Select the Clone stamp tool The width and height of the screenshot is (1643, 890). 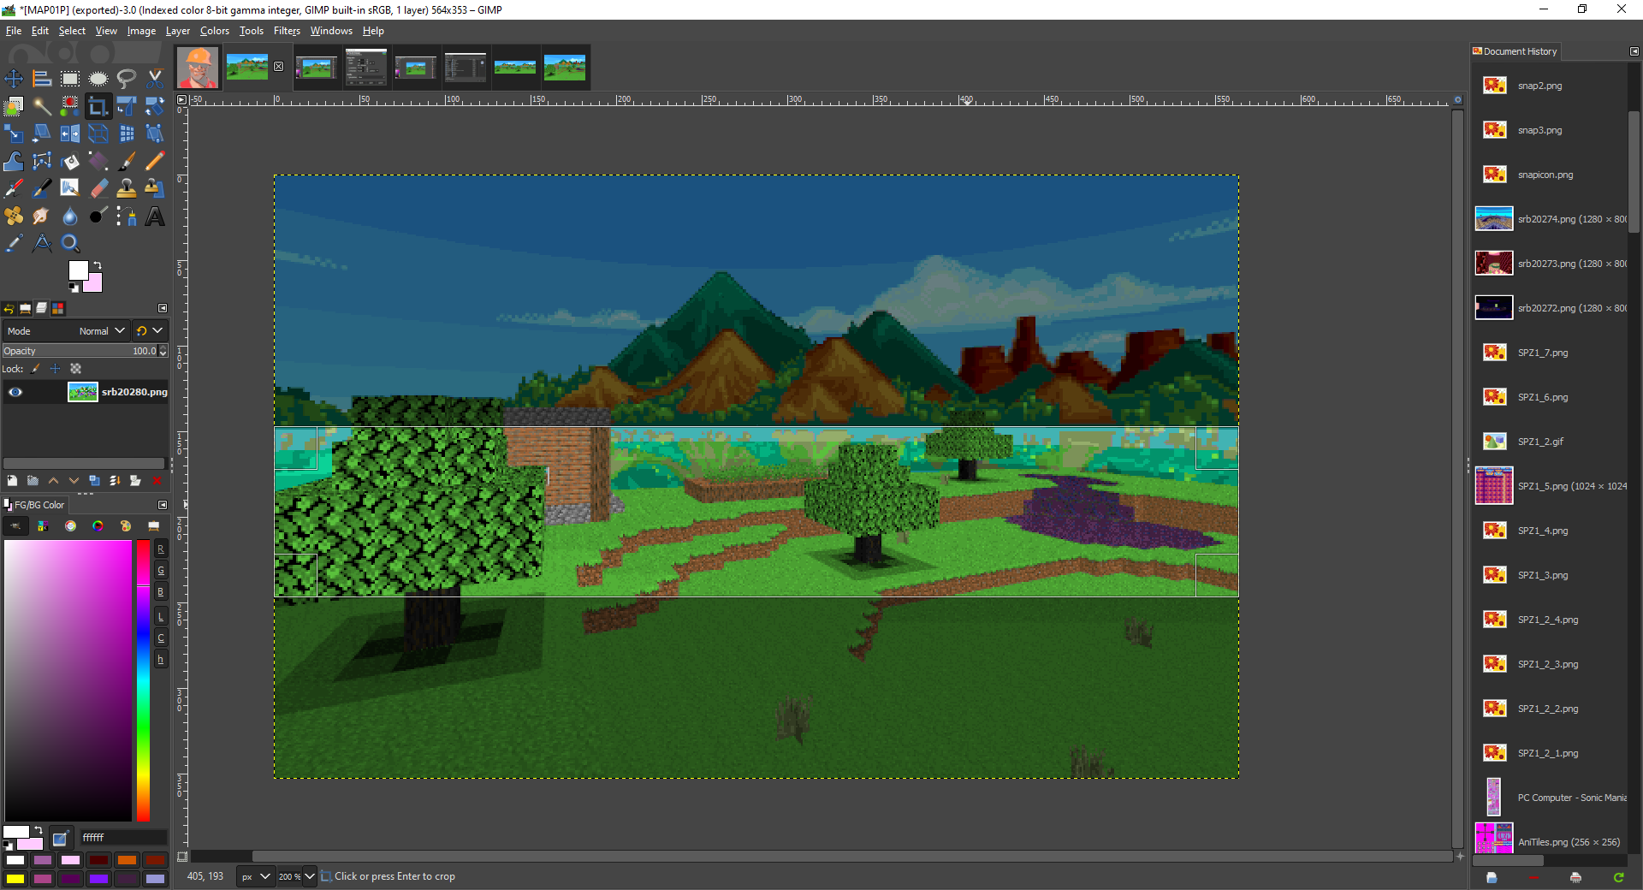(x=127, y=188)
